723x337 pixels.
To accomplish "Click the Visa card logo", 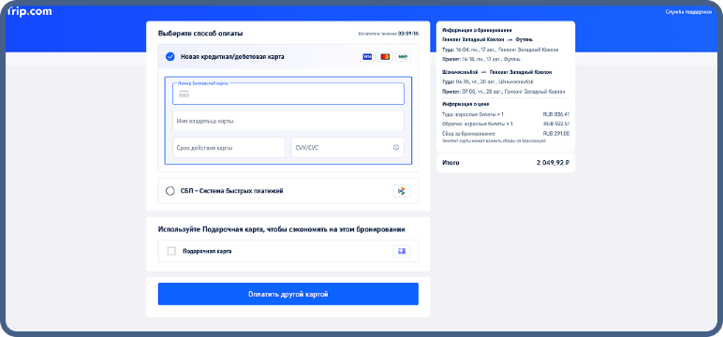I will pos(367,57).
